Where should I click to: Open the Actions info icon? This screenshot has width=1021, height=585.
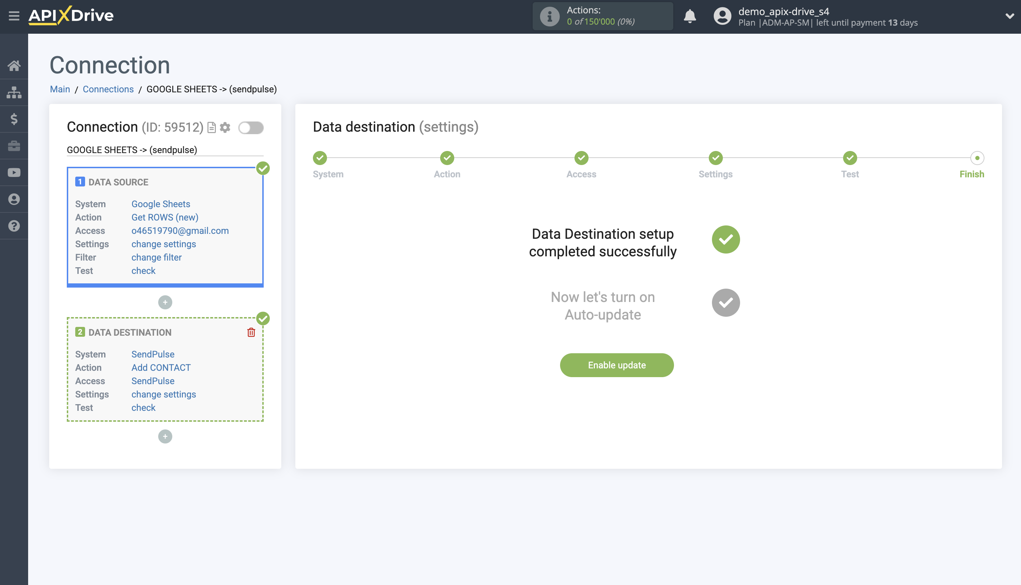click(550, 16)
